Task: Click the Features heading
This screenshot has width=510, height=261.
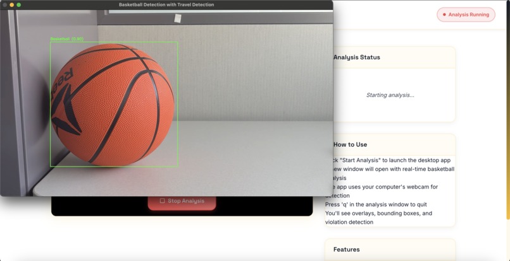Action: pyautogui.click(x=346, y=250)
